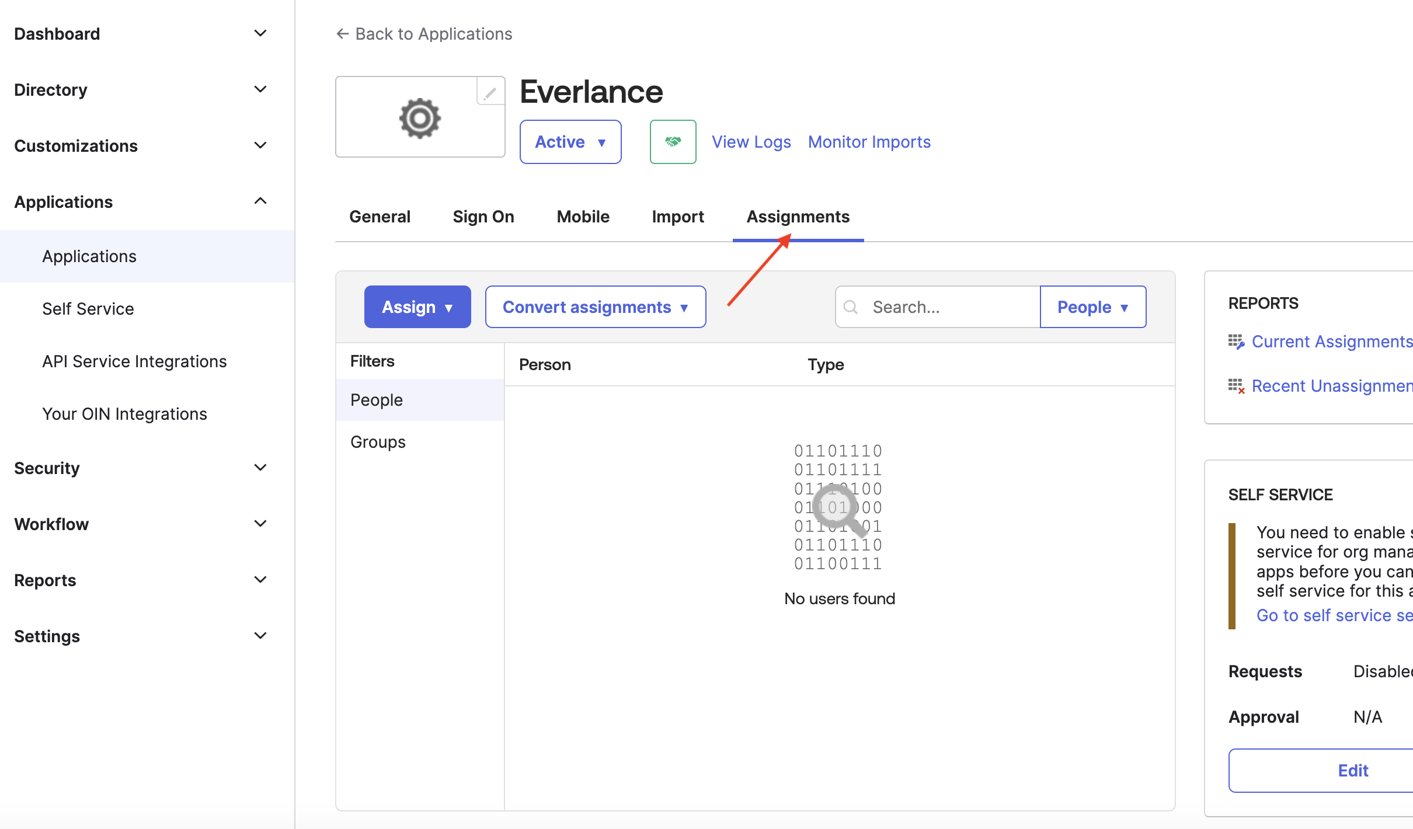This screenshot has width=1413, height=829.
Task: Click the search magnifier icon
Action: (x=851, y=307)
